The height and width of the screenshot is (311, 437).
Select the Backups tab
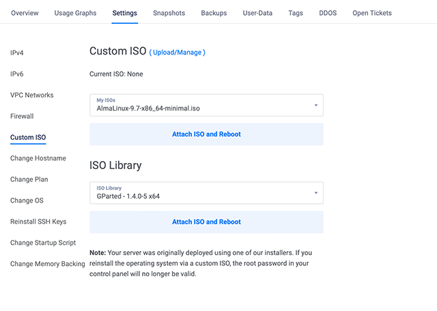pos(214,13)
